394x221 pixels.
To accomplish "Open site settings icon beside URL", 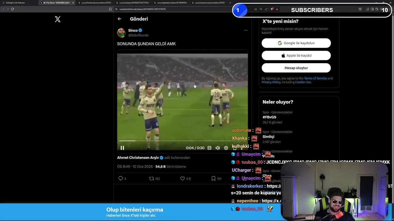I will click(x=116, y=9).
